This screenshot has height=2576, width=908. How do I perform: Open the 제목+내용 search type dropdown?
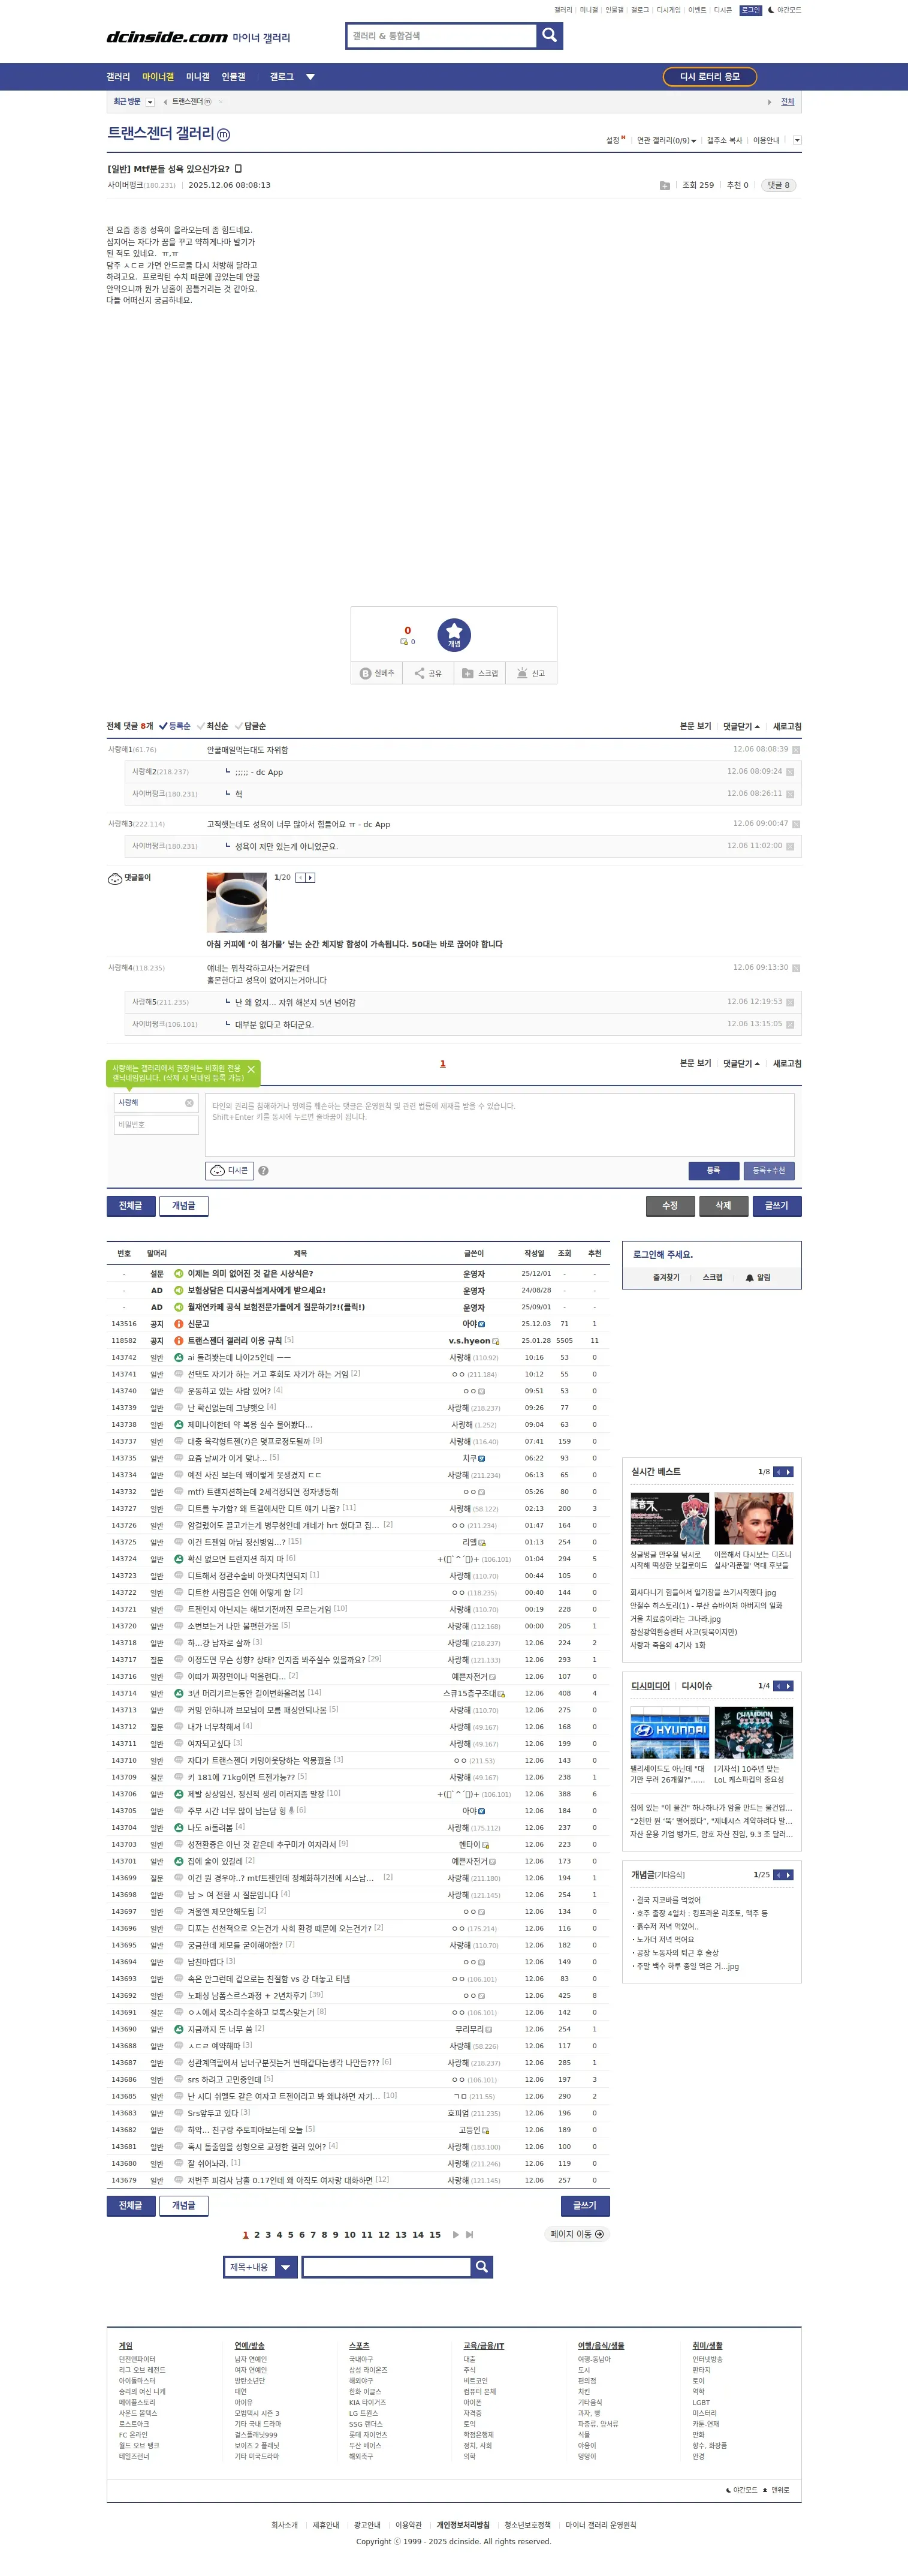260,2267
